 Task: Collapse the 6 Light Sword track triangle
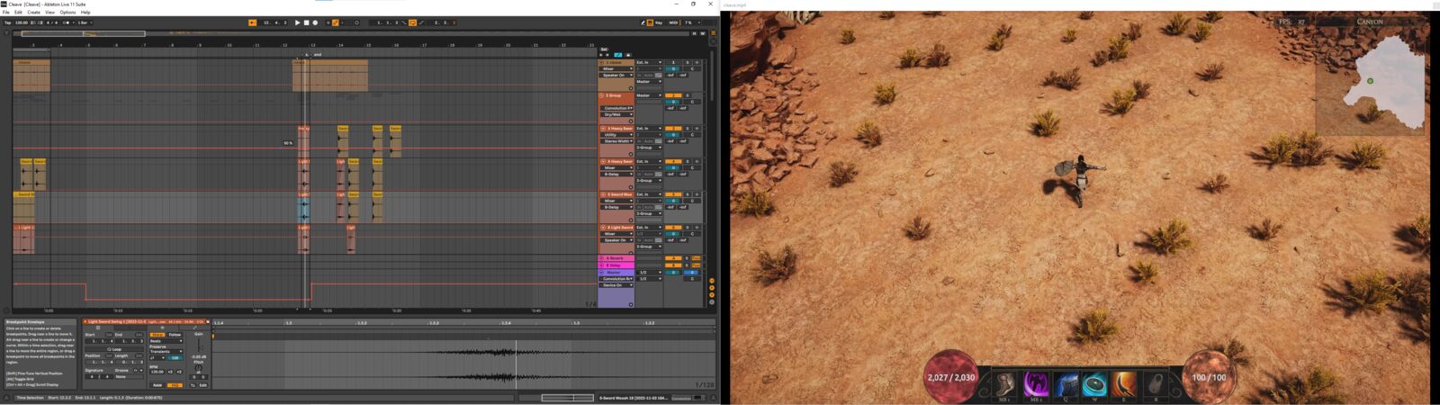[603, 227]
